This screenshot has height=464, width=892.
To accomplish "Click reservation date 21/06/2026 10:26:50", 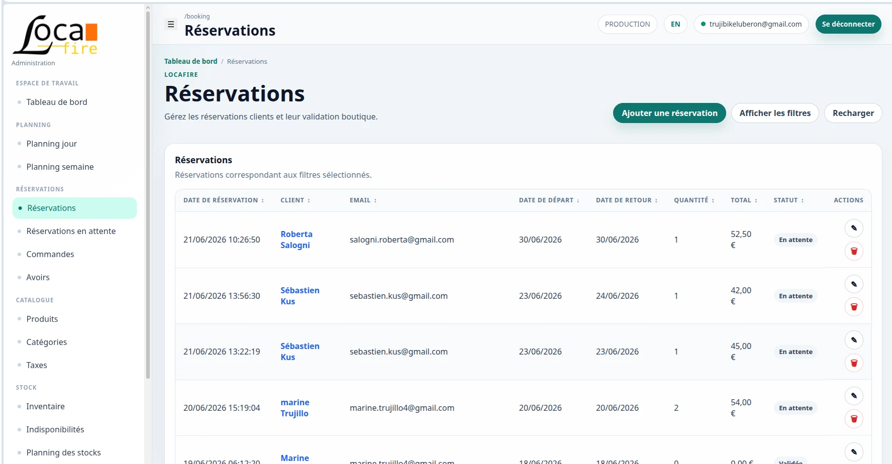I will pos(222,240).
